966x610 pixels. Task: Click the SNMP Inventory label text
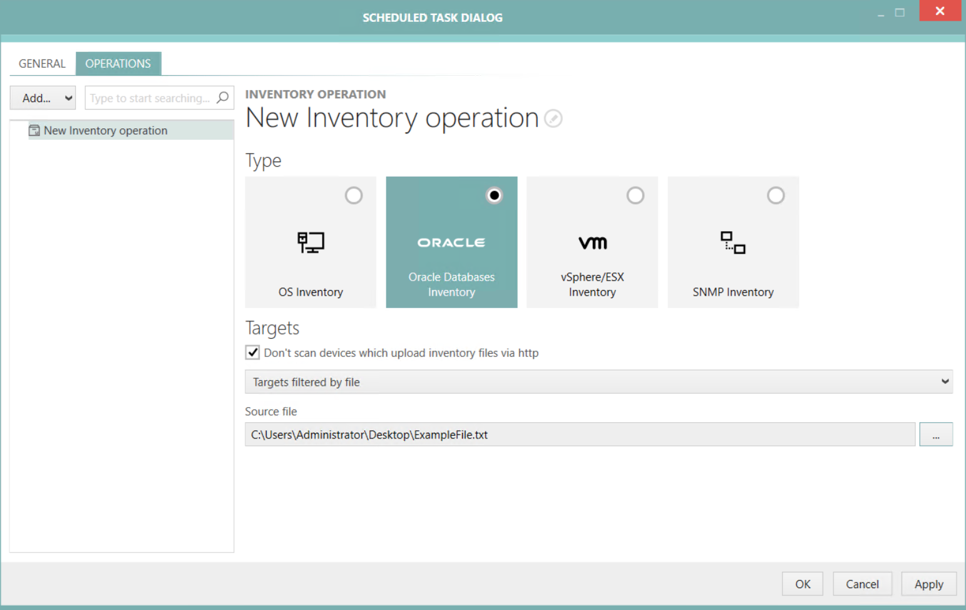click(x=733, y=292)
